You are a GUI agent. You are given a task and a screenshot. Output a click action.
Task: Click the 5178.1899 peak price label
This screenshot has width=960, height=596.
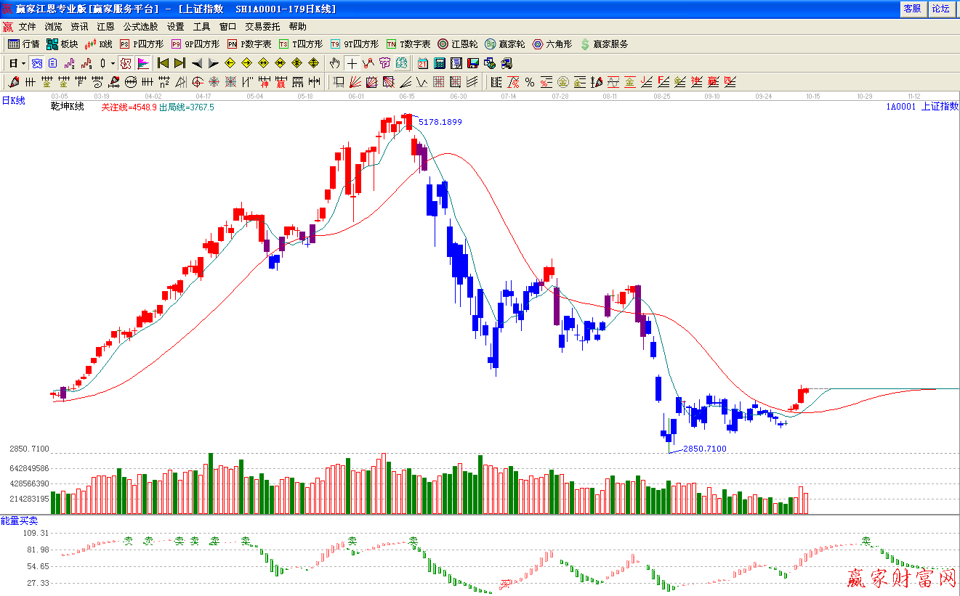(440, 122)
